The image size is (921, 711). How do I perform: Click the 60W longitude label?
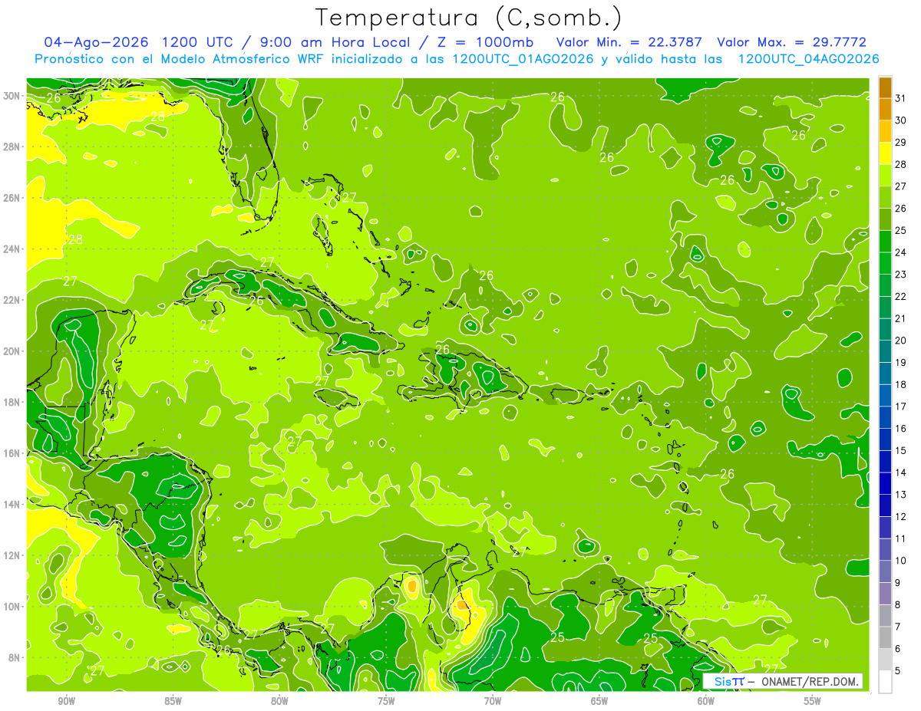click(x=706, y=701)
